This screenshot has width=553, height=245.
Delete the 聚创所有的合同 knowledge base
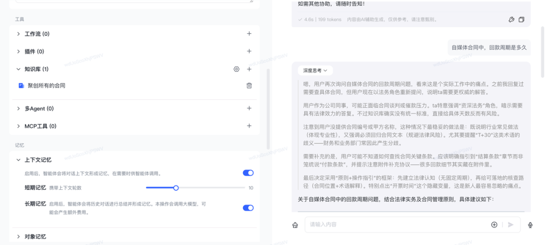[x=249, y=86]
